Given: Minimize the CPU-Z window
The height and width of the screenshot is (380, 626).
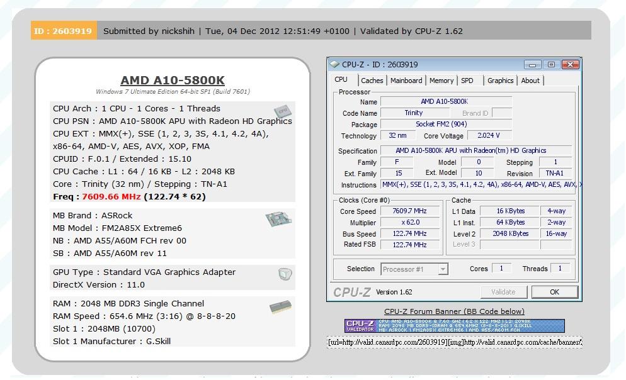Looking at the screenshot, I should click(532, 65).
